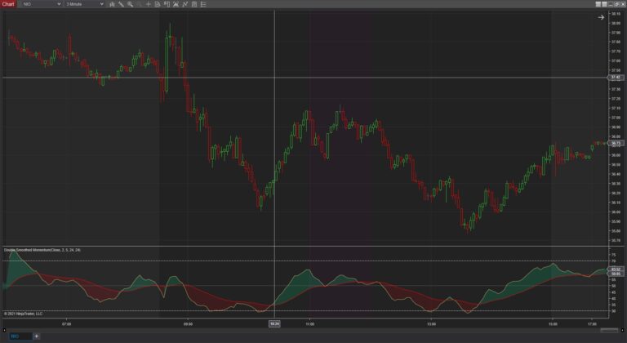627x343 pixels.
Task: Select the NIO chart tab
Action: tap(20, 336)
